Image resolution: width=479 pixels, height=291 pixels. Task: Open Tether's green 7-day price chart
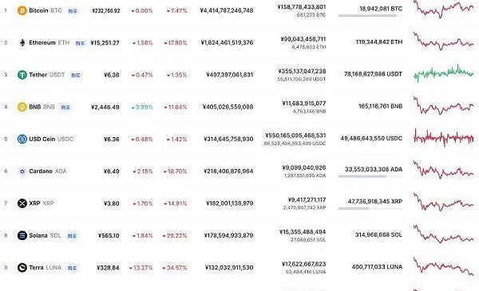[x=443, y=73]
